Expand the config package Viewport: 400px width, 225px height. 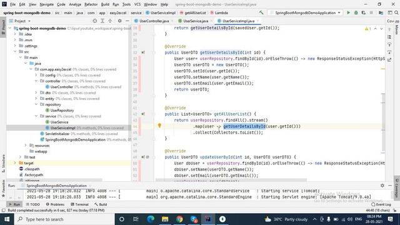tap(36, 75)
